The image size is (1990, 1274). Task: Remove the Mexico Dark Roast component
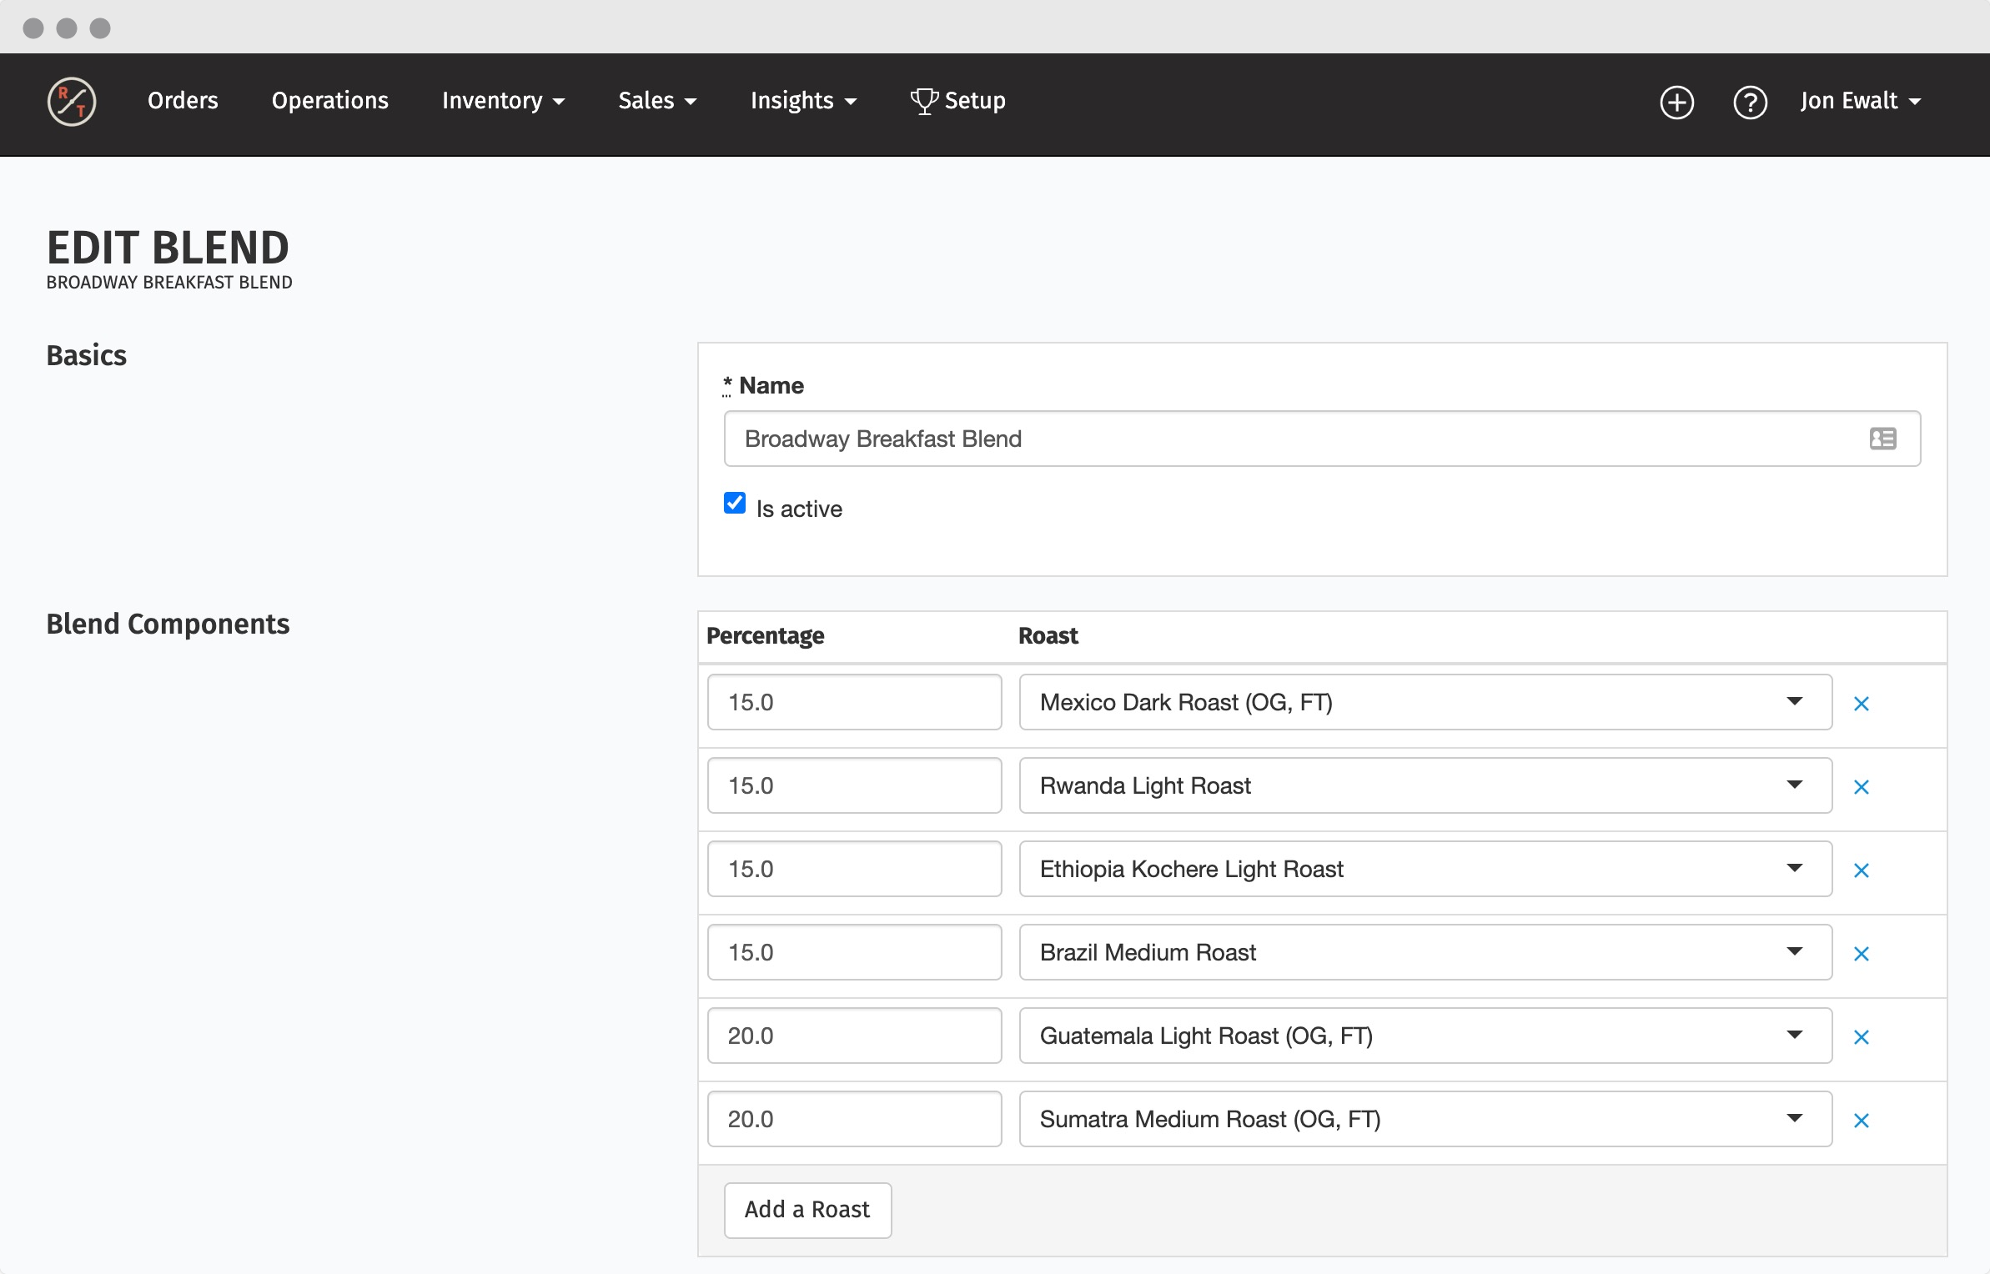tap(1861, 704)
